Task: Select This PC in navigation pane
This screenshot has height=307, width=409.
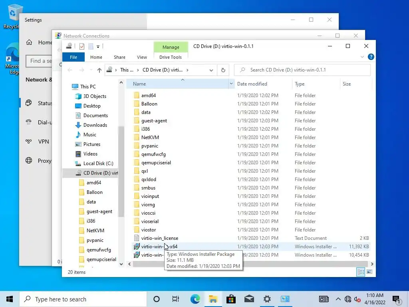Action: click(88, 86)
